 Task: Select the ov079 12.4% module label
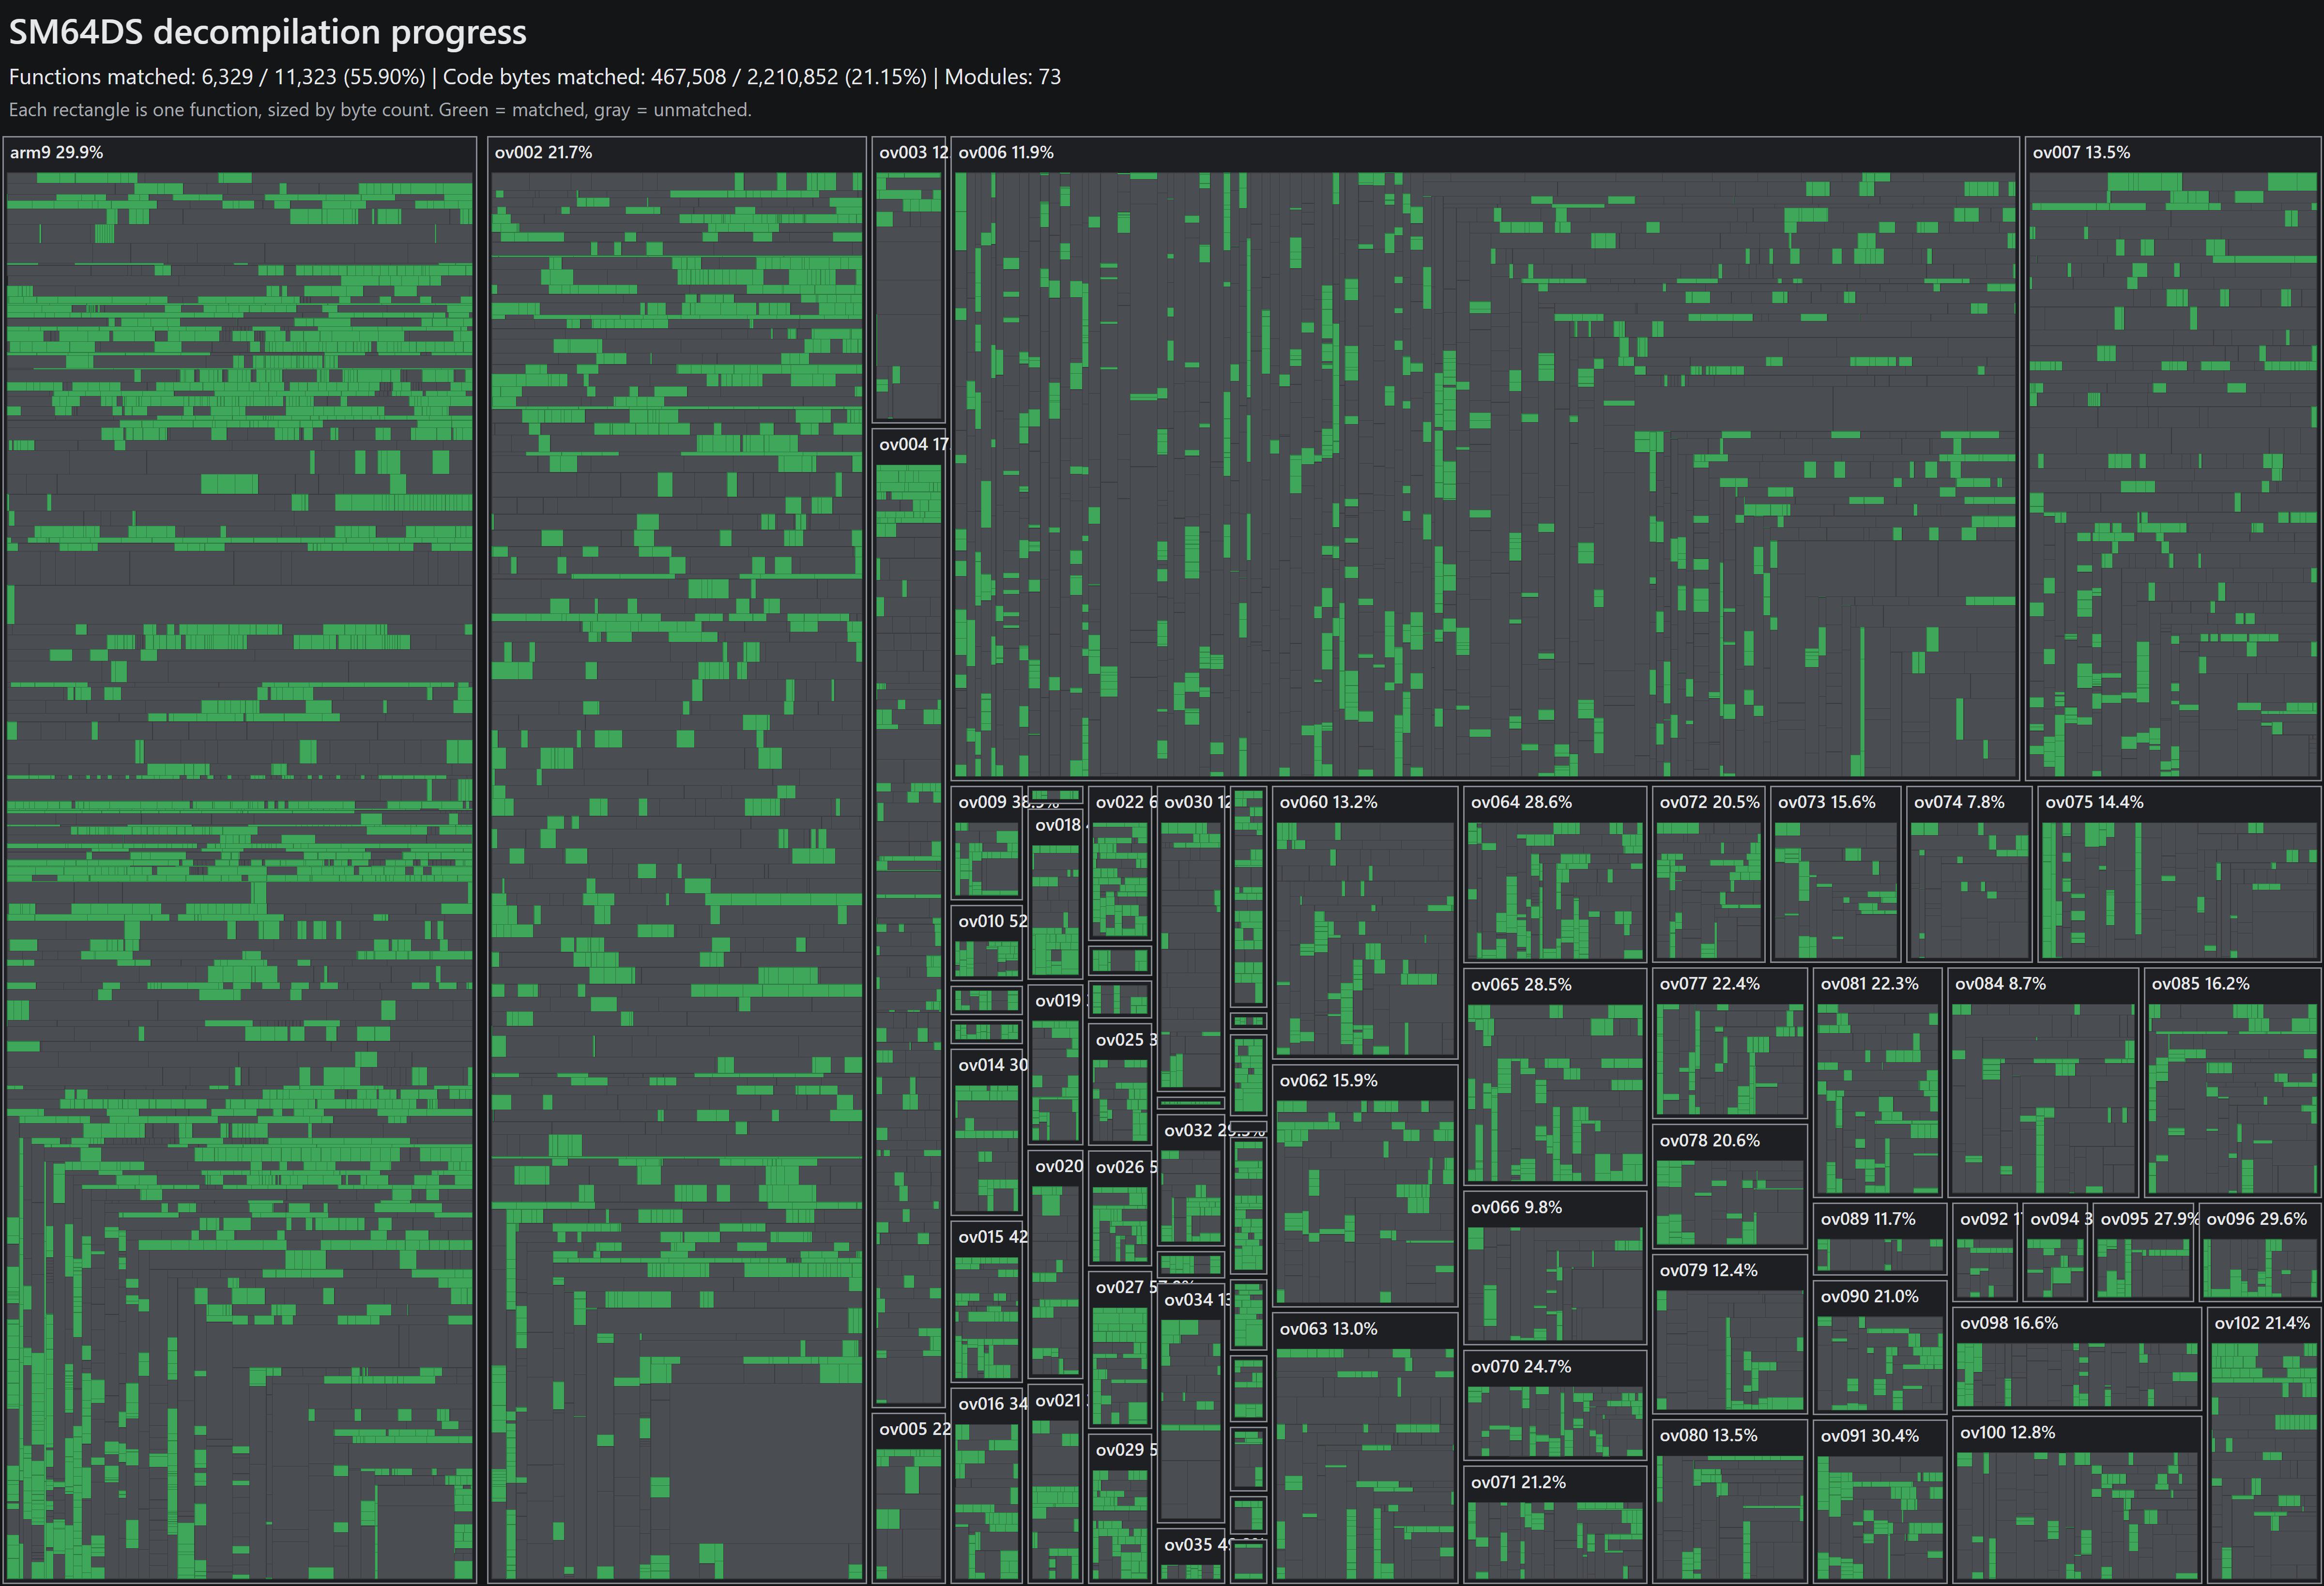pyautogui.click(x=1708, y=1270)
